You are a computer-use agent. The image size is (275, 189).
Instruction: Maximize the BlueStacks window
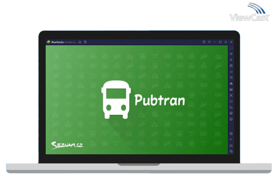(220, 42)
